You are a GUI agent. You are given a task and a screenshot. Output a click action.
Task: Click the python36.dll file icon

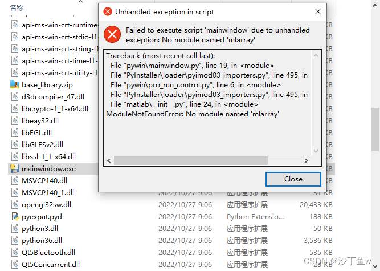pyautogui.click(x=14, y=240)
